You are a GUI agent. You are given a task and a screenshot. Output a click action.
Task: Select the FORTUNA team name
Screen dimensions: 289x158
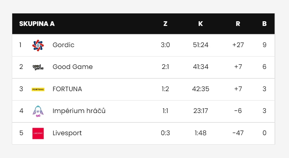[x=67, y=89]
